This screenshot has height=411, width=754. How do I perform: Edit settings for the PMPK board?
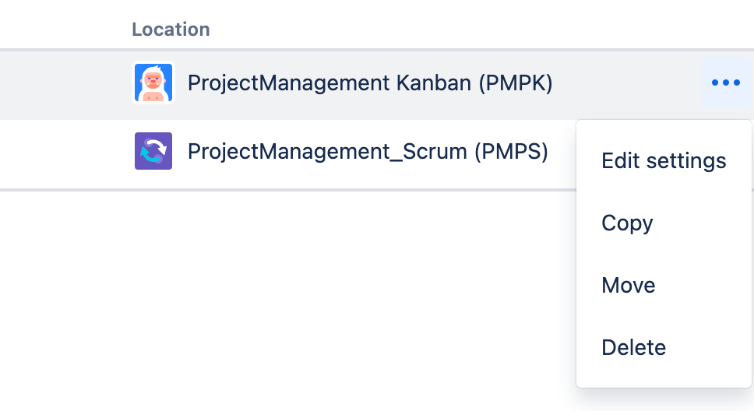pos(664,160)
